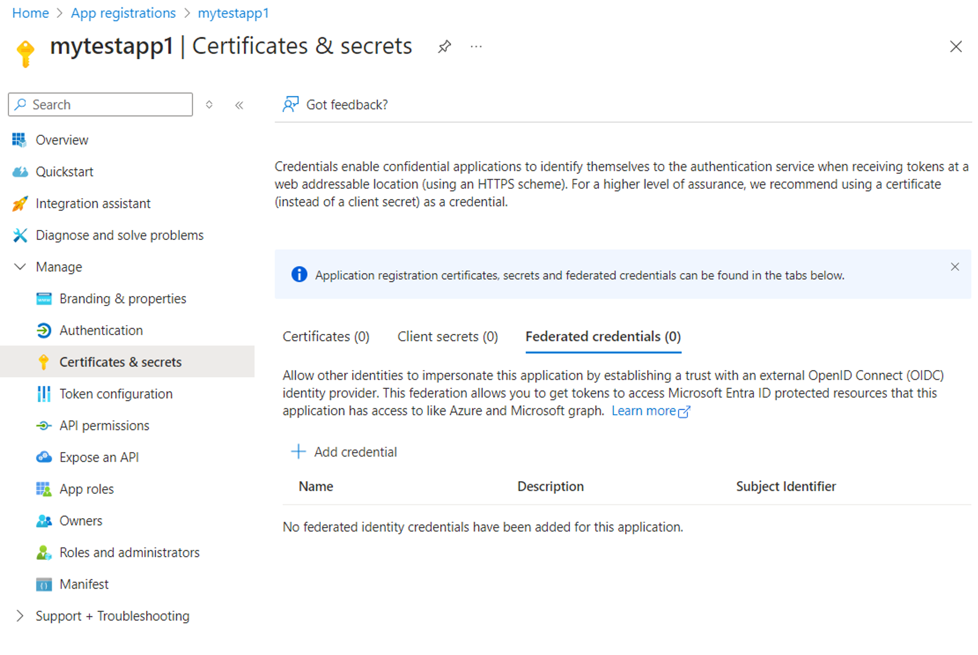The image size is (978, 655).
Task: Select the Client secrets tab
Action: (446, 336)
